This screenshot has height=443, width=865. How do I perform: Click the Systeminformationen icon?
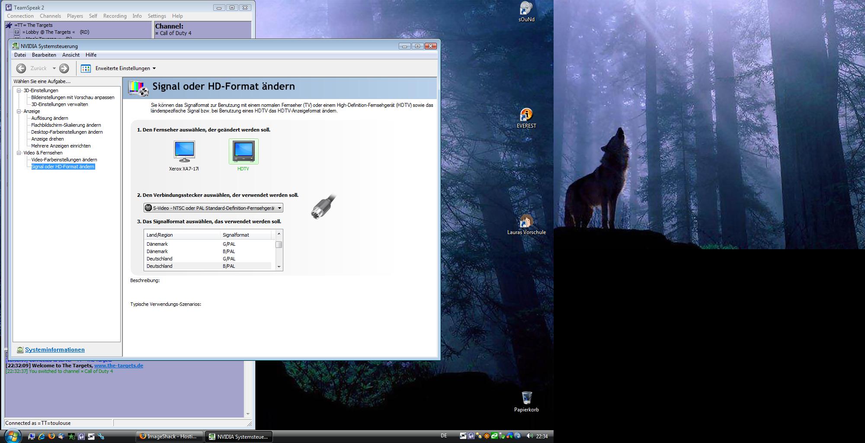[20, 350]
